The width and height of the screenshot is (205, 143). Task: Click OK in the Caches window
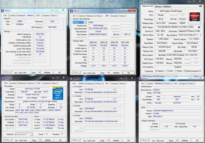click(x=128, y=140)
